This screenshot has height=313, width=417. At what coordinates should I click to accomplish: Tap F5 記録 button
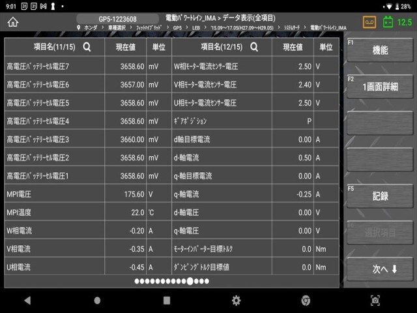[x=380, y=196]
